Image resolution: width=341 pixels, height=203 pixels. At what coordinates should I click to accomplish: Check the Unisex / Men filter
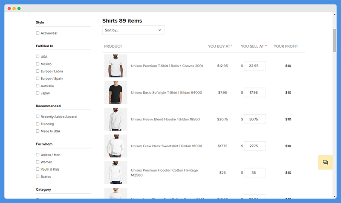[38, 154]
